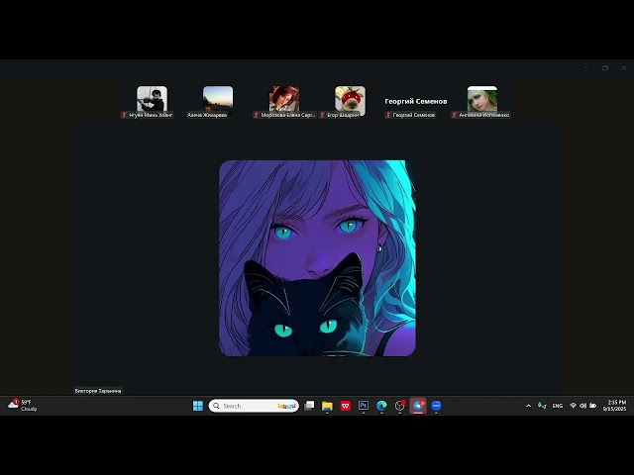Maximize the meeting window

605,68
